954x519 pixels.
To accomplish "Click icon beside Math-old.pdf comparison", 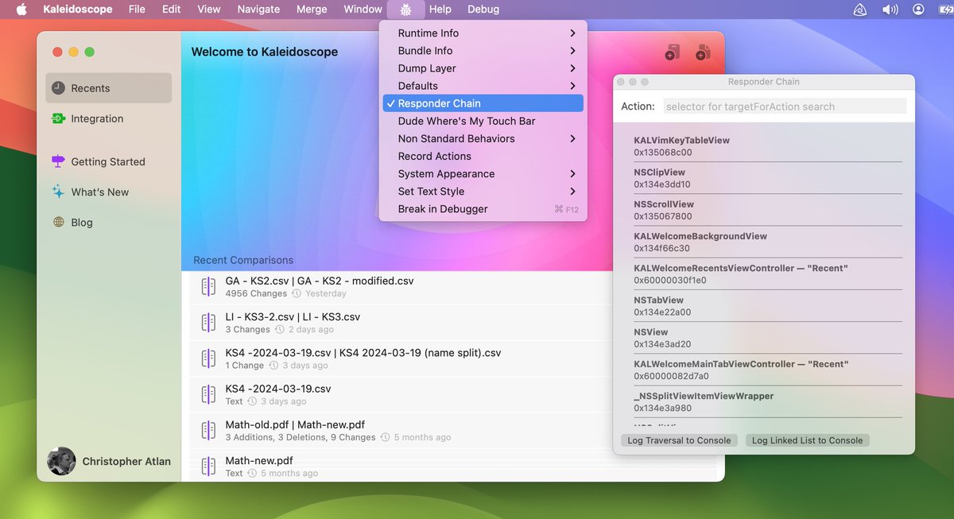I will click(x=208, y=430).
